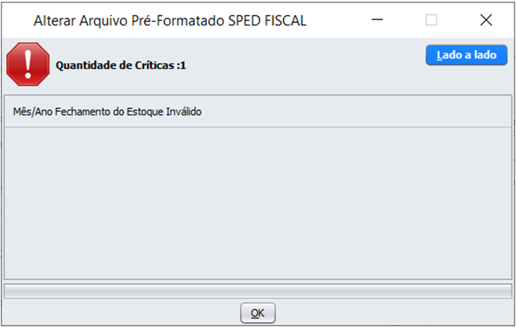This screenshot has width=516, height=328.
Task: Click the Alterar Arquivo Pré-Formatado SPED FISCAL title
Action: click(x=169, y=21)
